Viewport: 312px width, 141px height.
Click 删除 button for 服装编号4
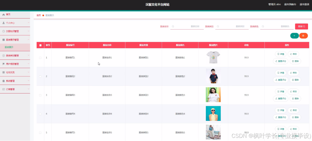point(295,118)
